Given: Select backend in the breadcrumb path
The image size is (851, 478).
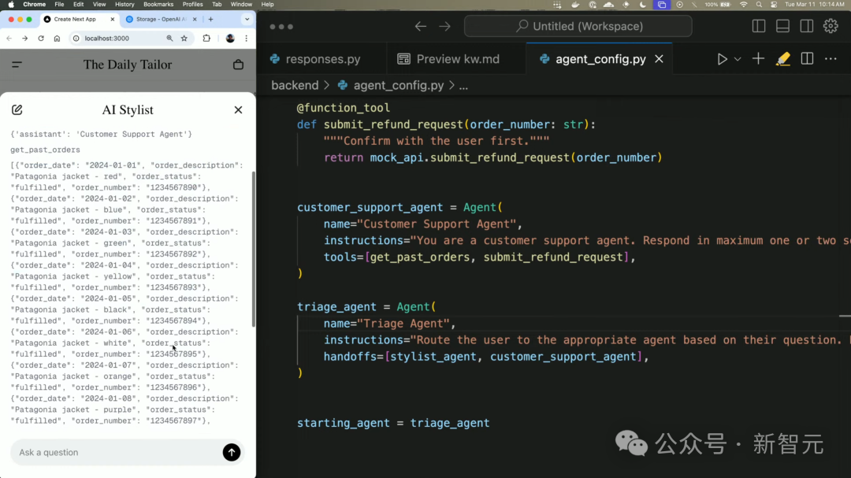Looking at the screenshot, I should point(295,84).
